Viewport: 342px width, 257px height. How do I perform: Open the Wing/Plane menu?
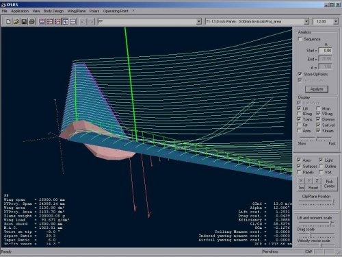[x=77, y=11]
